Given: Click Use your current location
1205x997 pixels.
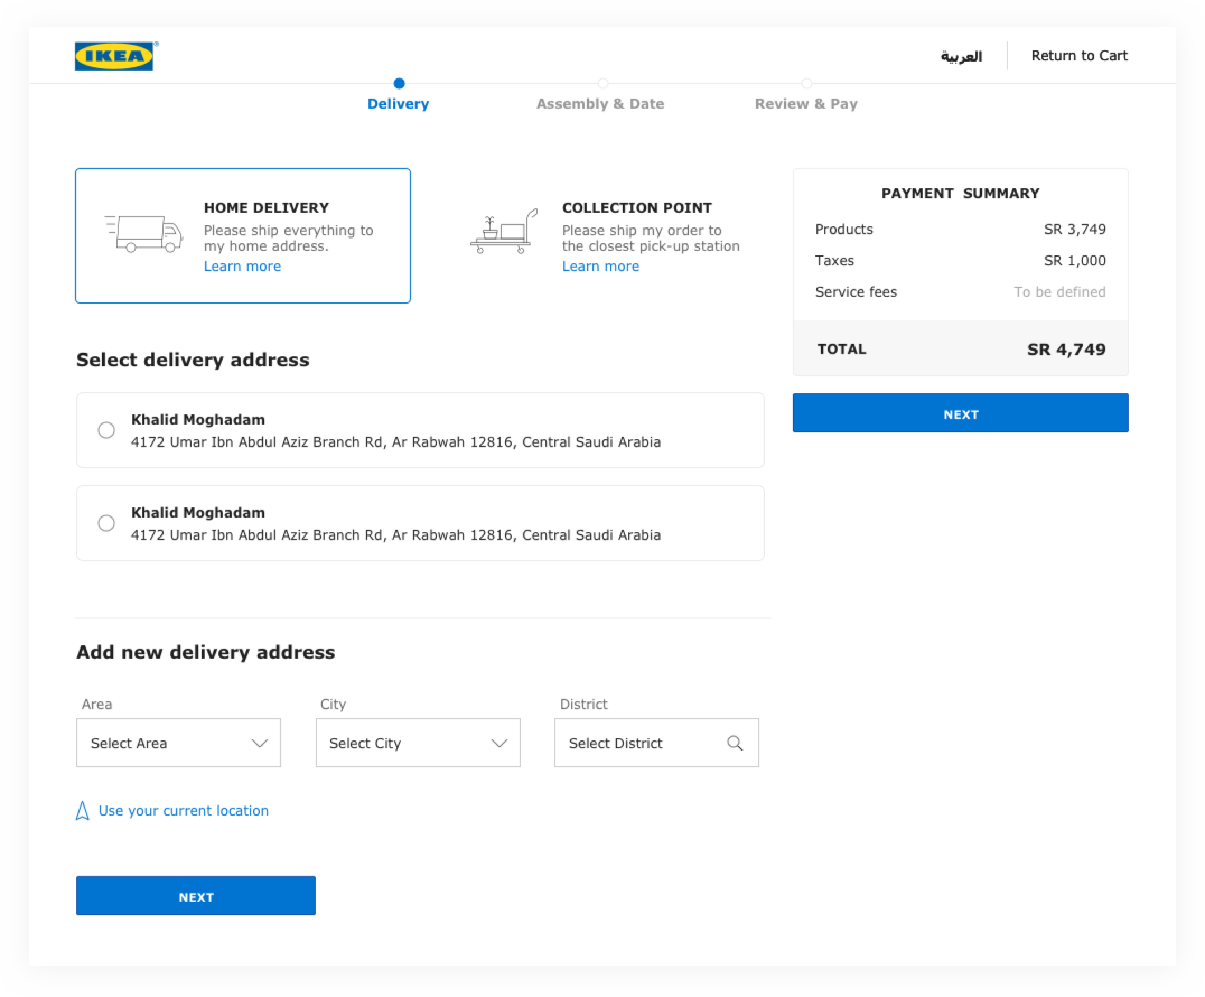Looking at the screenshot, I should click(x=183, y=810).
